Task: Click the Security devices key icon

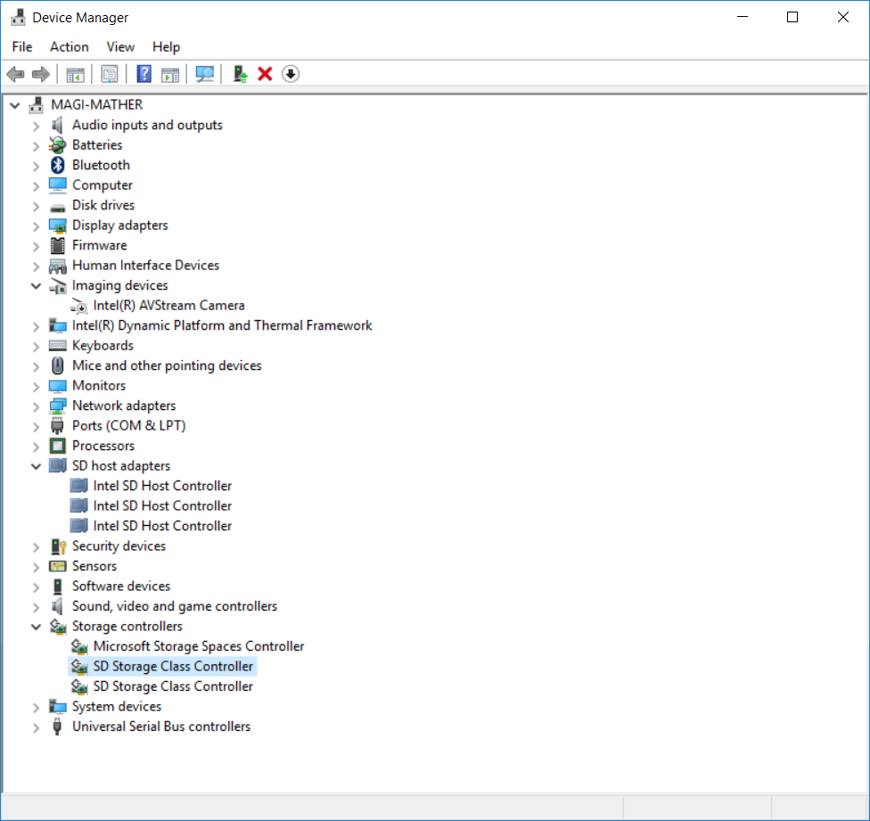Action: 58,546
